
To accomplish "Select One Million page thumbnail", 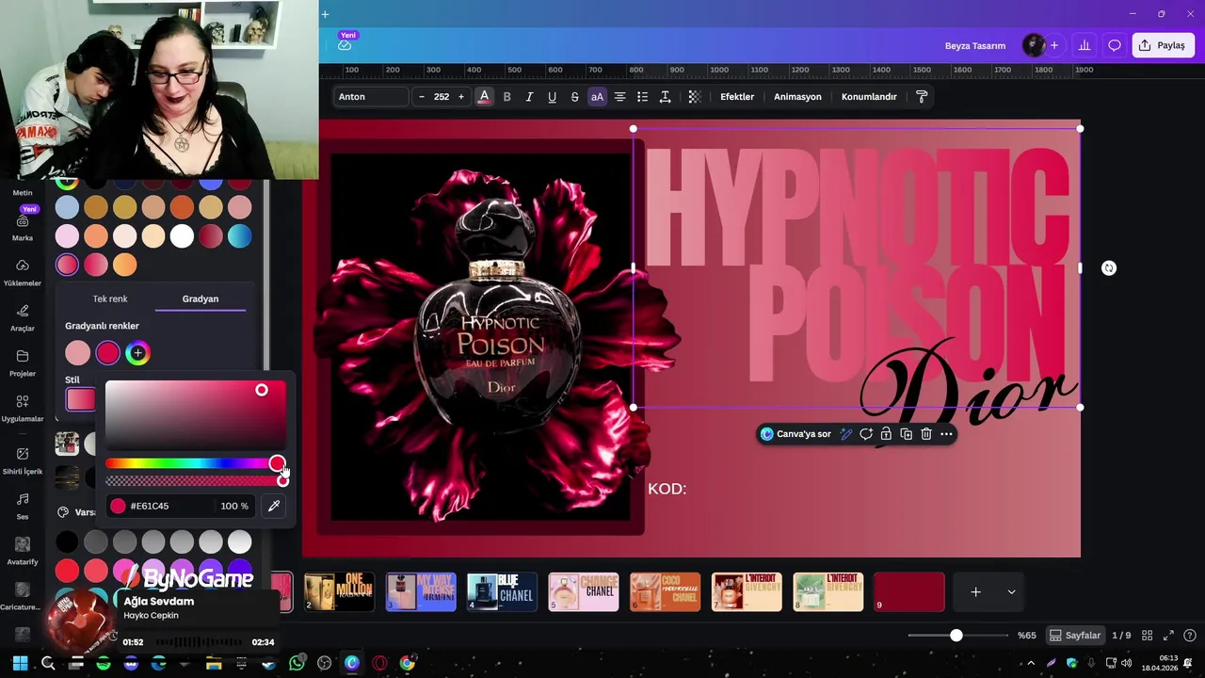I will click(339, 592).
